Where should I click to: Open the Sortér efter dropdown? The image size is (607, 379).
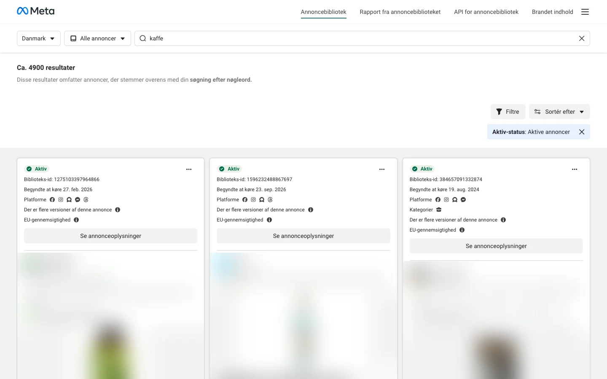(559, 112)
